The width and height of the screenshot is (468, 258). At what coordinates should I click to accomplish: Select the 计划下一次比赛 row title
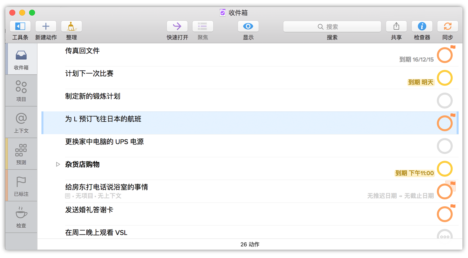[89, 73]
